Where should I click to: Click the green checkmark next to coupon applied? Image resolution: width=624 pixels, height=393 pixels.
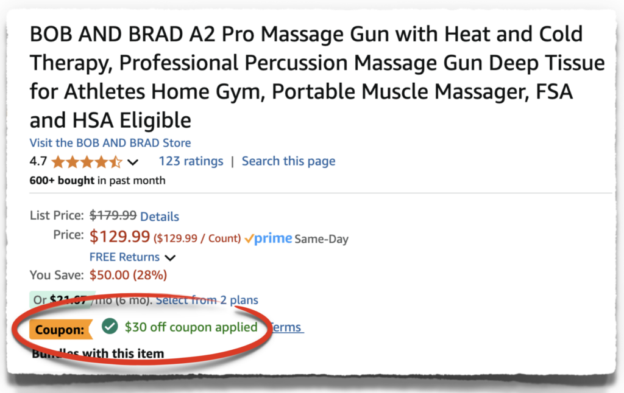(110, 327)
